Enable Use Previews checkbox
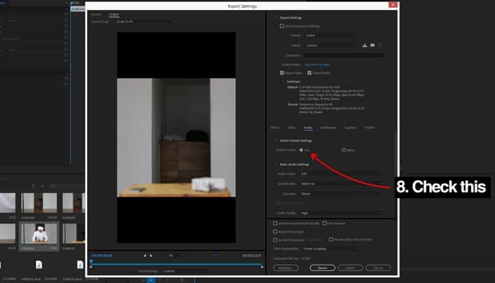The height and width of the screenshot is (283, 495). 324,224
